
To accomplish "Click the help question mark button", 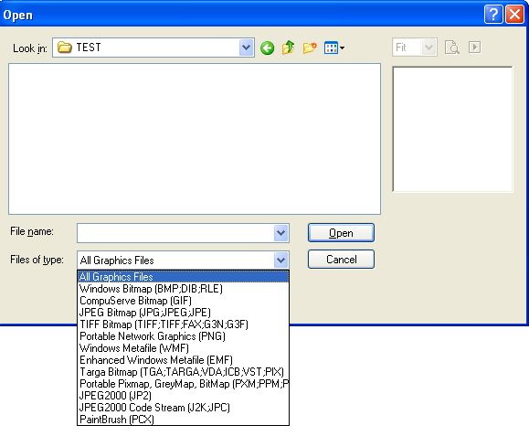I will [x=493, y=15].
